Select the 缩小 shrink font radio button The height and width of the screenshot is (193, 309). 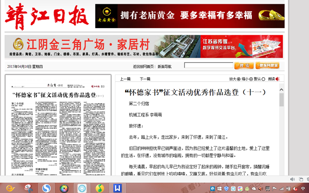click(x=251, y=79)
